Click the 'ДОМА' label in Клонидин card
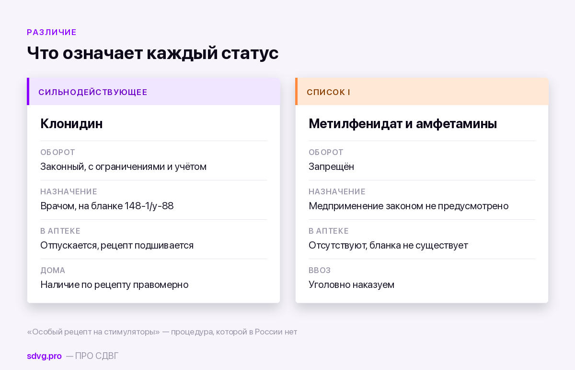This screenshot has width=575, height=370. (x=53, y=271)
